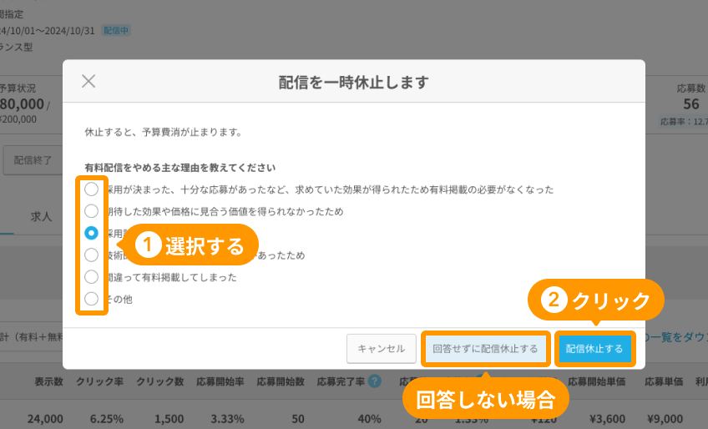708x429 pixels.
Task: Click the 24,000 cell in the table
Action: [45, 419]
